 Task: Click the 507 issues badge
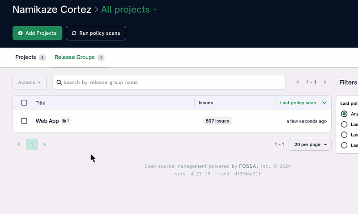pyautogui.click(x=217, y=121)
